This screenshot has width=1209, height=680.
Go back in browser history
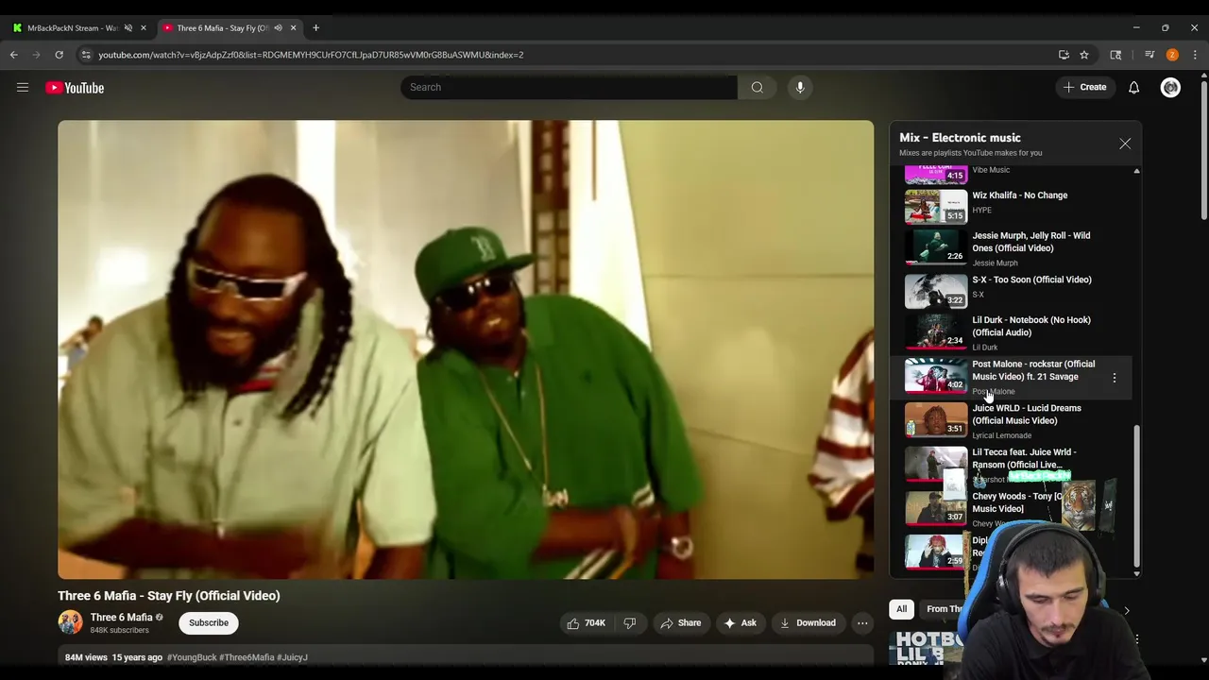click(x=14, y=55)
